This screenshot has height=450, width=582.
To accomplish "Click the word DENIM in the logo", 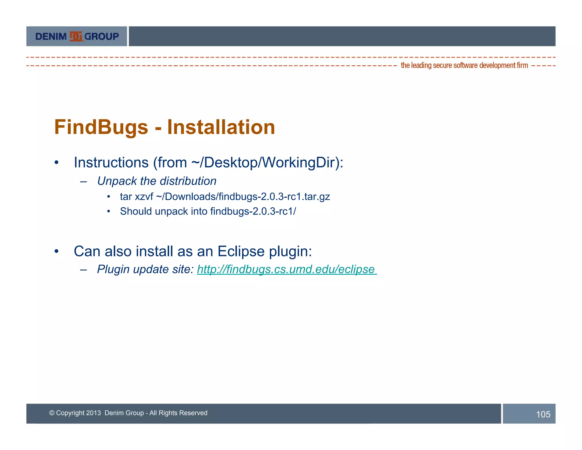I will 51,36.
